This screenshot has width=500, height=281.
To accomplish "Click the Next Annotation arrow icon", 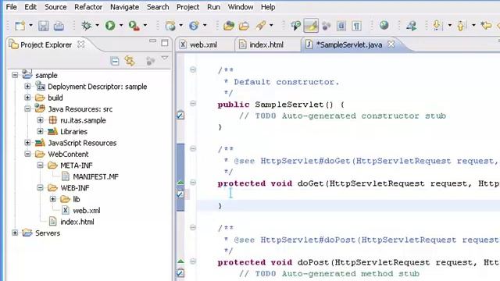I will [437, 26].
